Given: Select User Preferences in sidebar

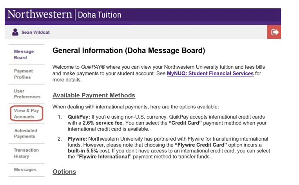Looking at the screenshot, I should [x=27, y=94].
